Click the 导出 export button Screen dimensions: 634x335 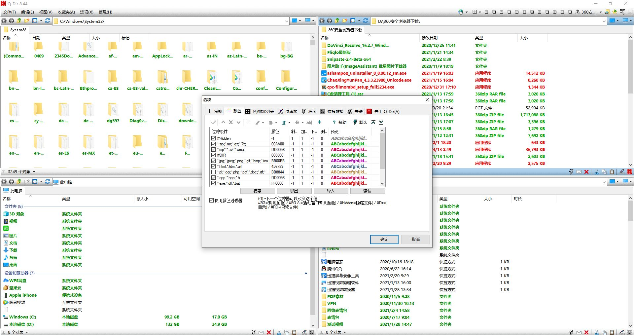pyautogui.click(x=294, y=191)
